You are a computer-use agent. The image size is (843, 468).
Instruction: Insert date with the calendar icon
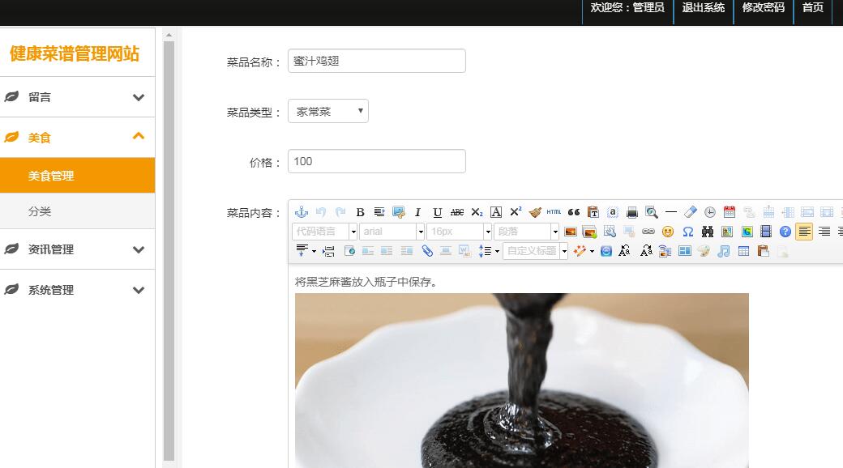coord(729,212)
